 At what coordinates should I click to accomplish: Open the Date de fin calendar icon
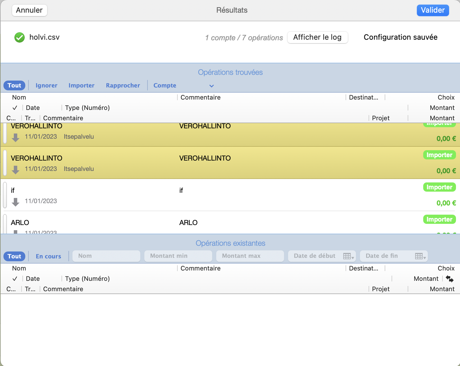tap(420, 256)
